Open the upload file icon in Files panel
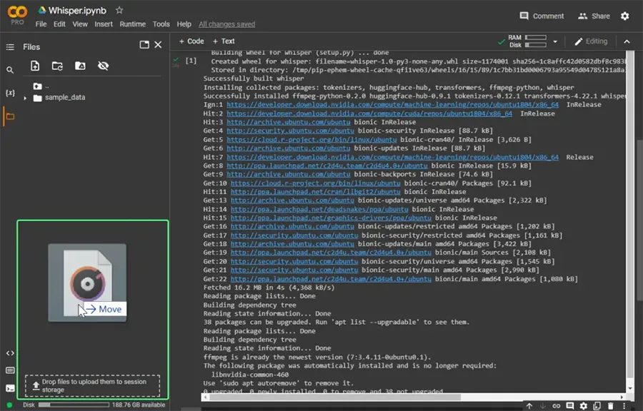Image resolution: width=643 pixels, height=411 pixels. (x=34, y=66)
